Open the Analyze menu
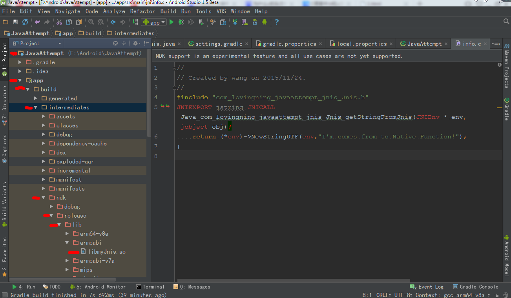Viewport: 511px width, 298px height. (x=114, y=11)
